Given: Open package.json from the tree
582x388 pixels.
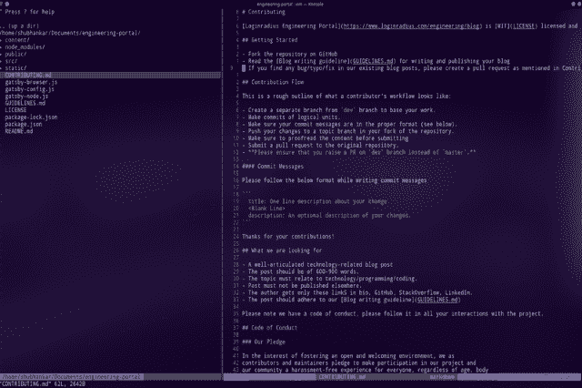Looking at the screenshot, I should pos(24,124).
